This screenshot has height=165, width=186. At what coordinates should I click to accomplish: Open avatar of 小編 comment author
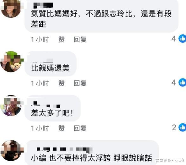(x=11, y=150)
